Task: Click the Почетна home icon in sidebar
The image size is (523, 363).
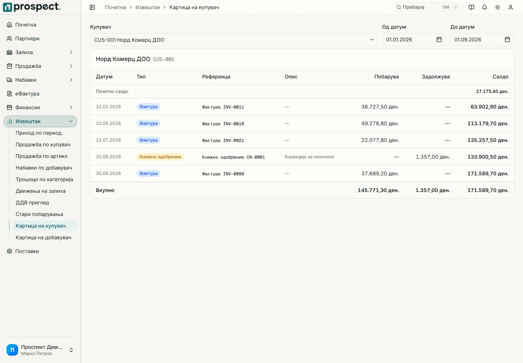Action: click(x=9, y=25)
